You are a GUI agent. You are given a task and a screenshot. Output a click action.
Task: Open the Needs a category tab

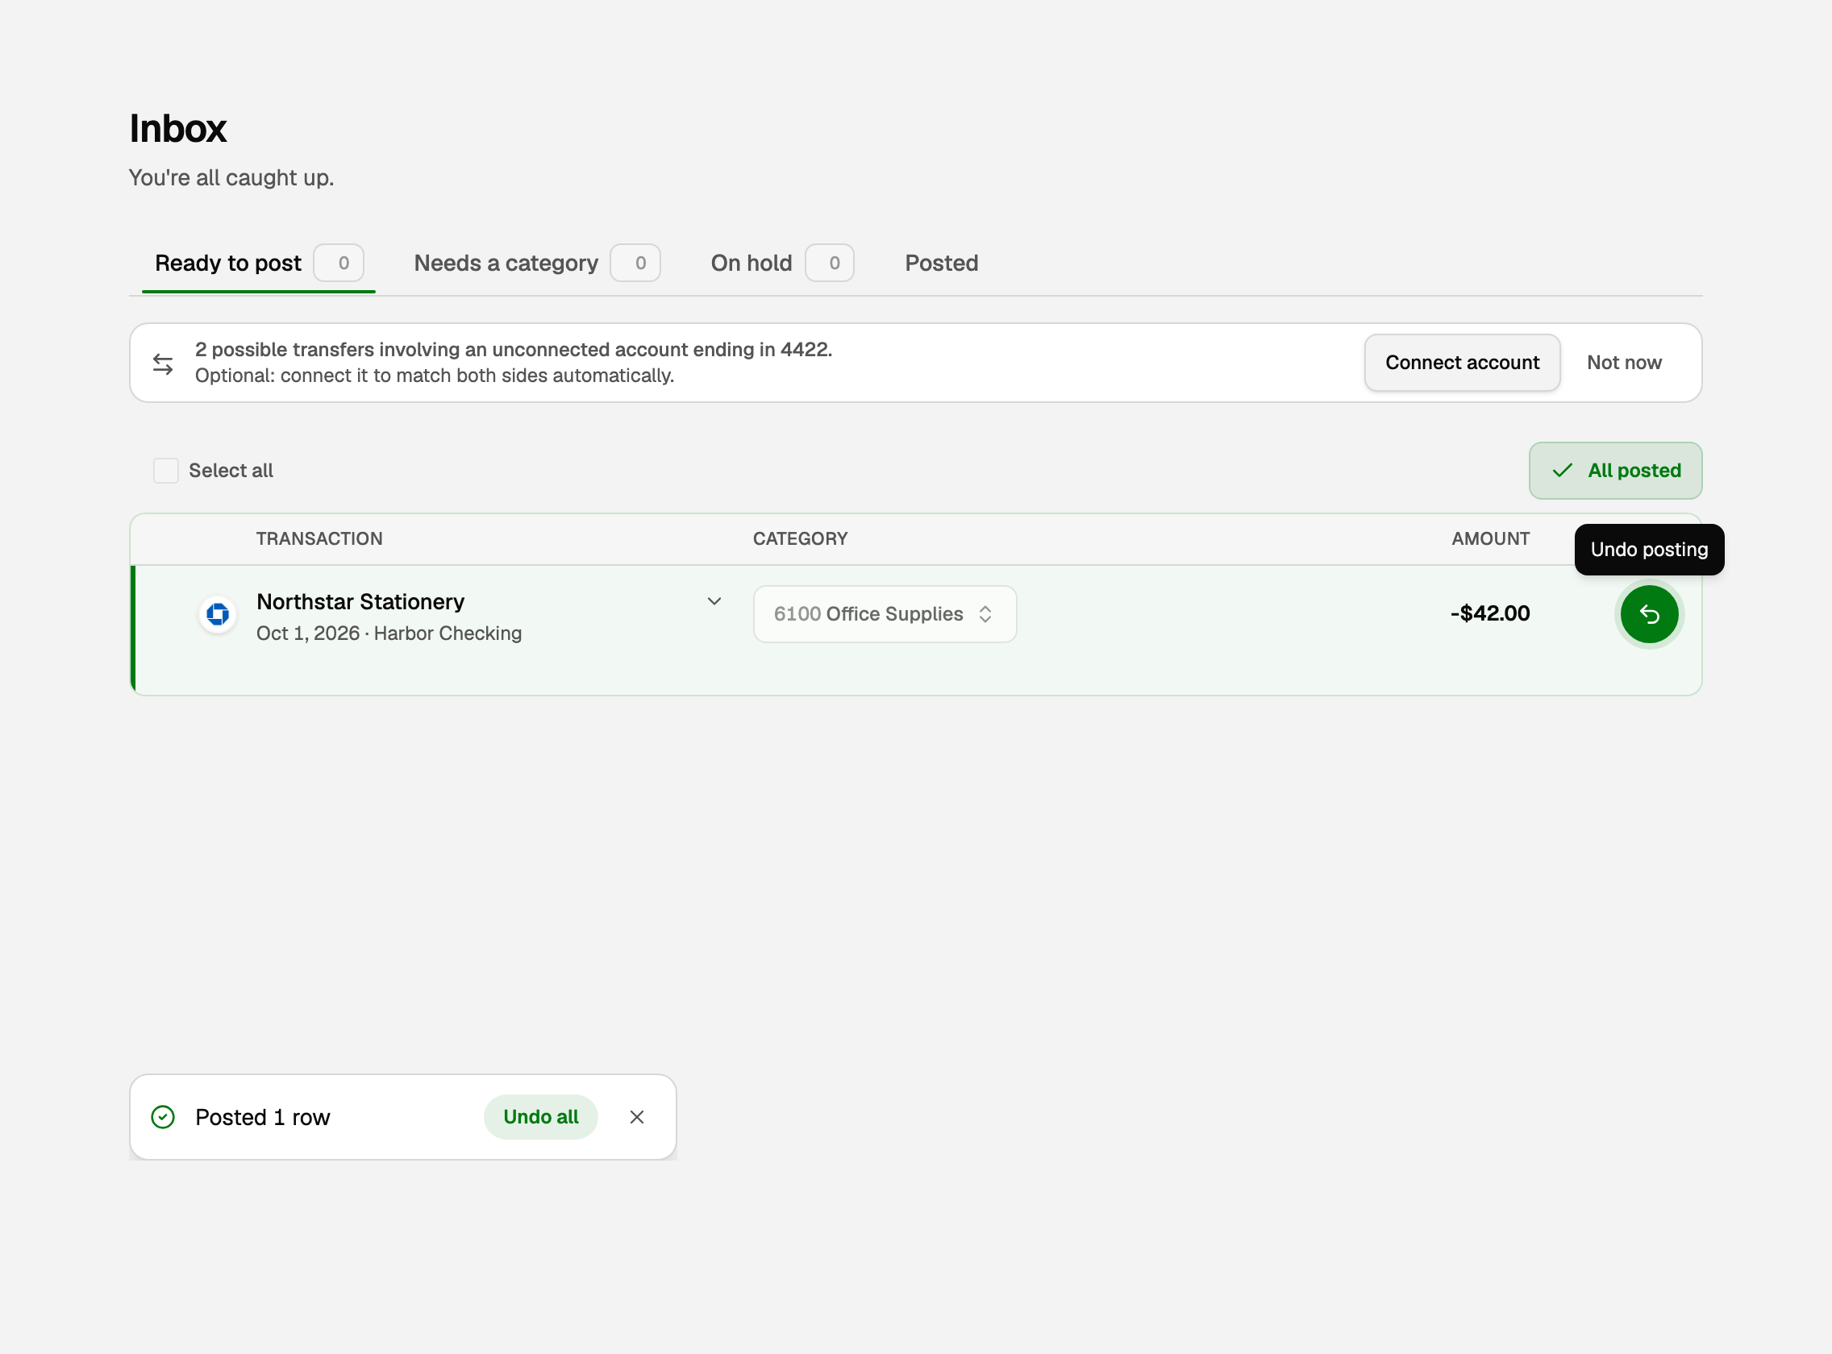(536, 263)
